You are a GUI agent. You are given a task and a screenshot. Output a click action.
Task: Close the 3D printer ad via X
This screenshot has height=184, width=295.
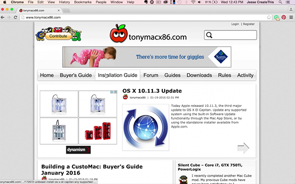pos(116,92)
